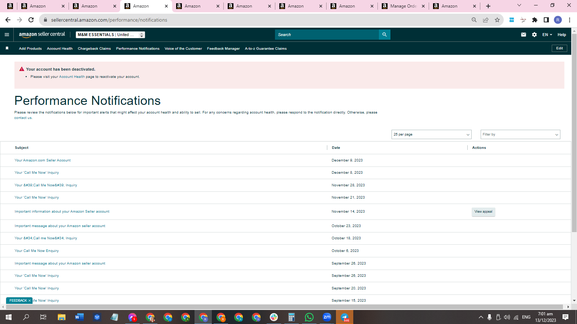The height and width of the screenshot is (324, 577).
Task: Open the Help link in the header
Action: pos(561,35)
